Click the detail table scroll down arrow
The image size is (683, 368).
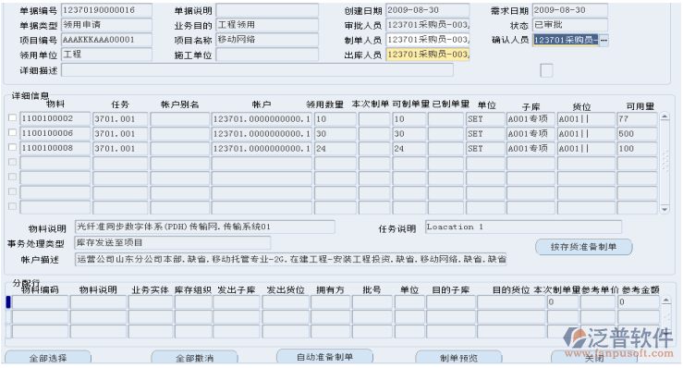665,209
